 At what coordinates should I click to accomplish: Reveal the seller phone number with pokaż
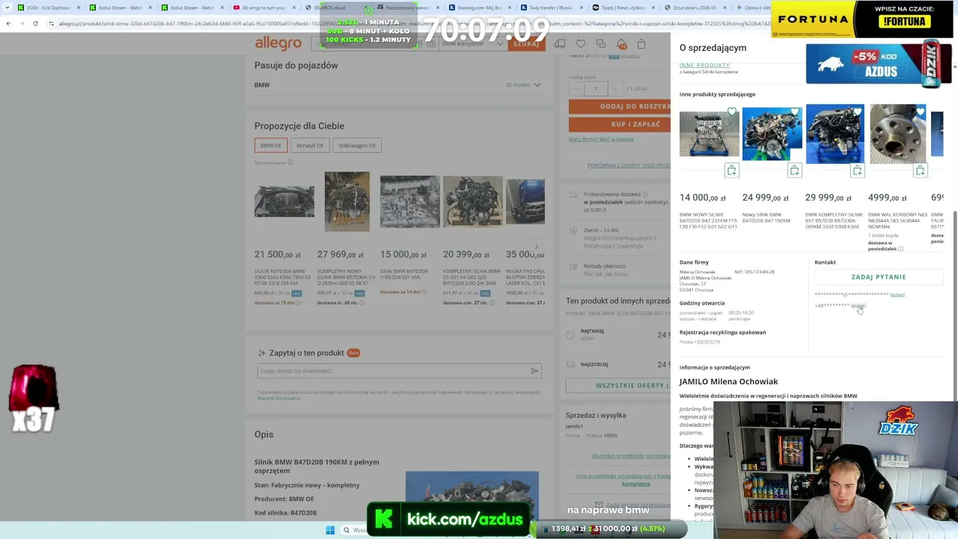pos(858,305)
